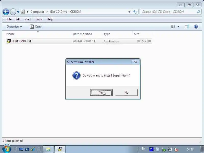204x153 pixels.
Task: Select Computer in the address breadcrumb
Action: pos(37,12)
